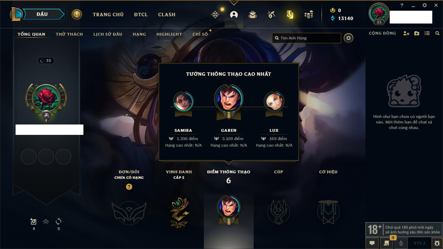
Task: Open the Vinh Danh Cấp 2 emblem
Action: click(x=179, y=212)
